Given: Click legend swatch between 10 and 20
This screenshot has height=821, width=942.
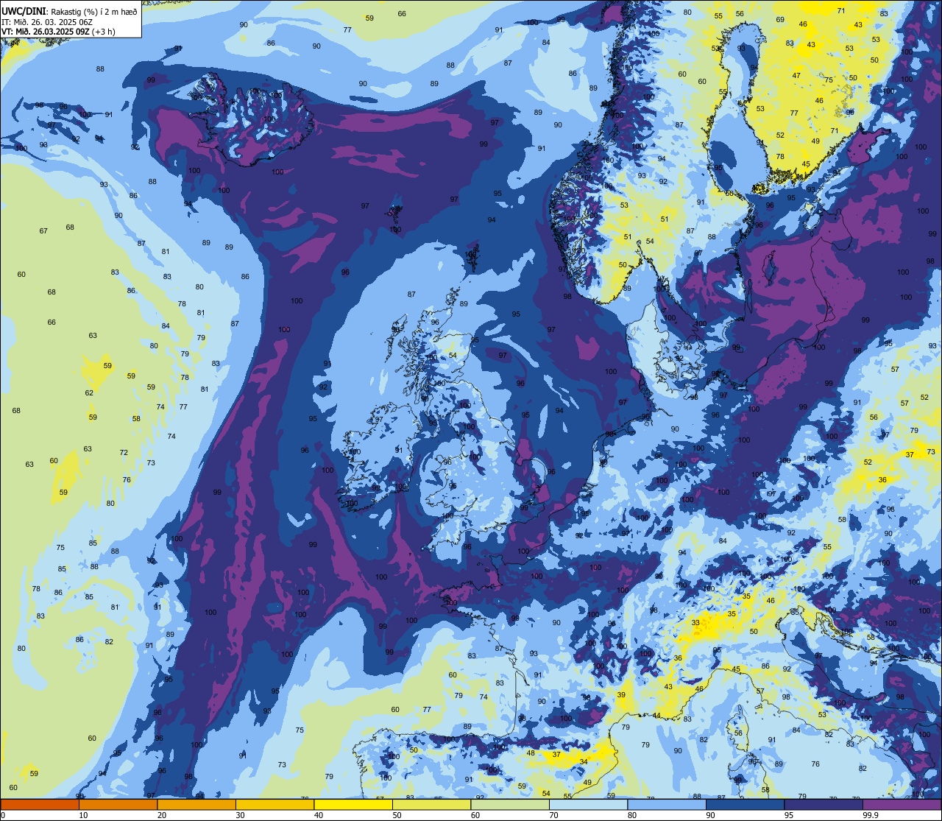Looking at the screenshot, I should click(x=118, y=805).
